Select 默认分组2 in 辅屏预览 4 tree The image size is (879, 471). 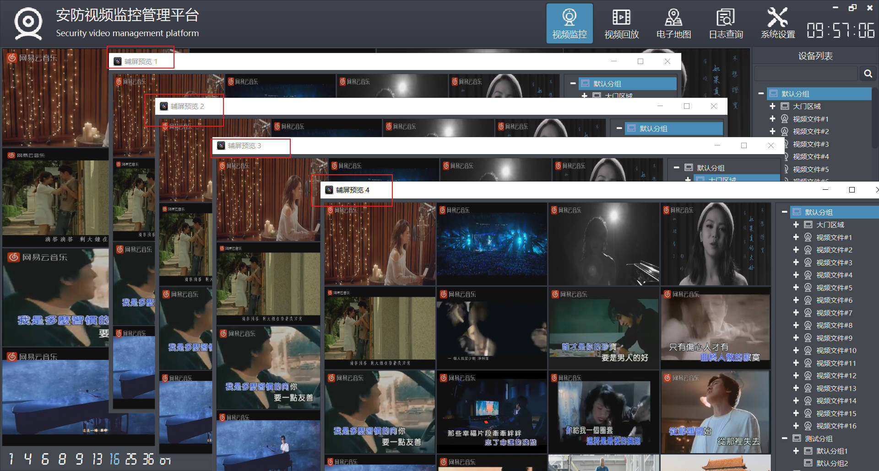(832, 463)
